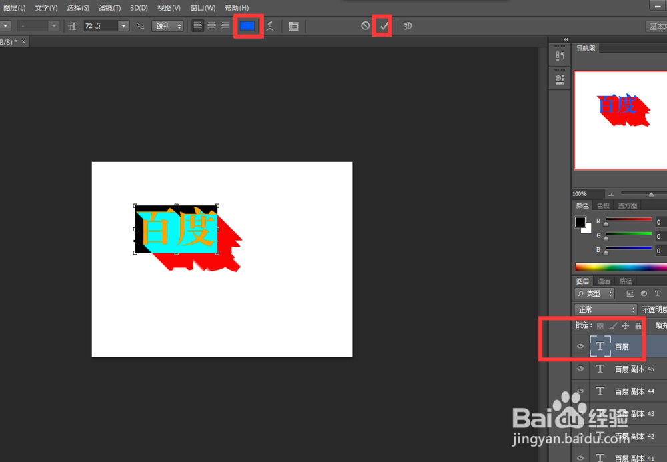Click the navigator zoom slider handle
The width and height of the screenshot is (667, 462).
[x=651, y=194]
